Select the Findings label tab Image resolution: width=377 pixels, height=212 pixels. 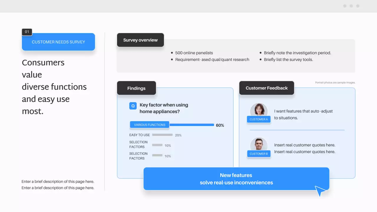pos(136,88)
